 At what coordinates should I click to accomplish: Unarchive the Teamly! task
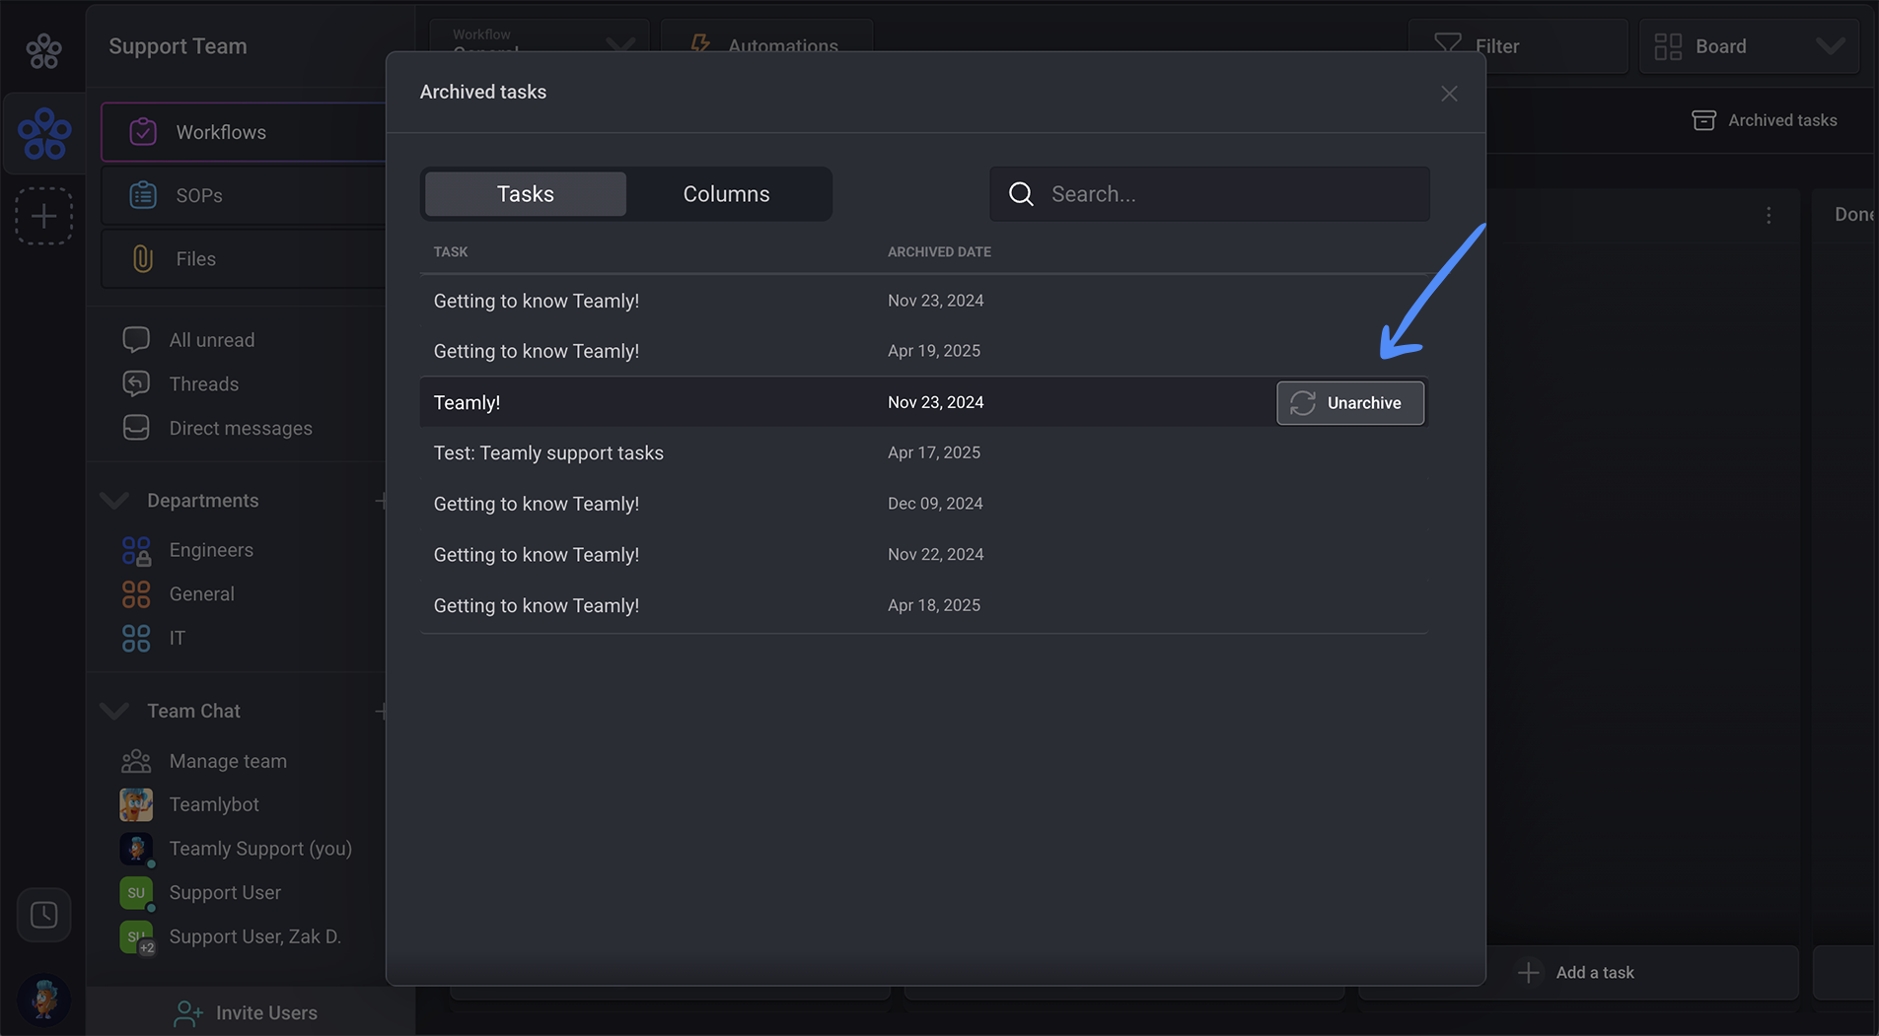1349,403
